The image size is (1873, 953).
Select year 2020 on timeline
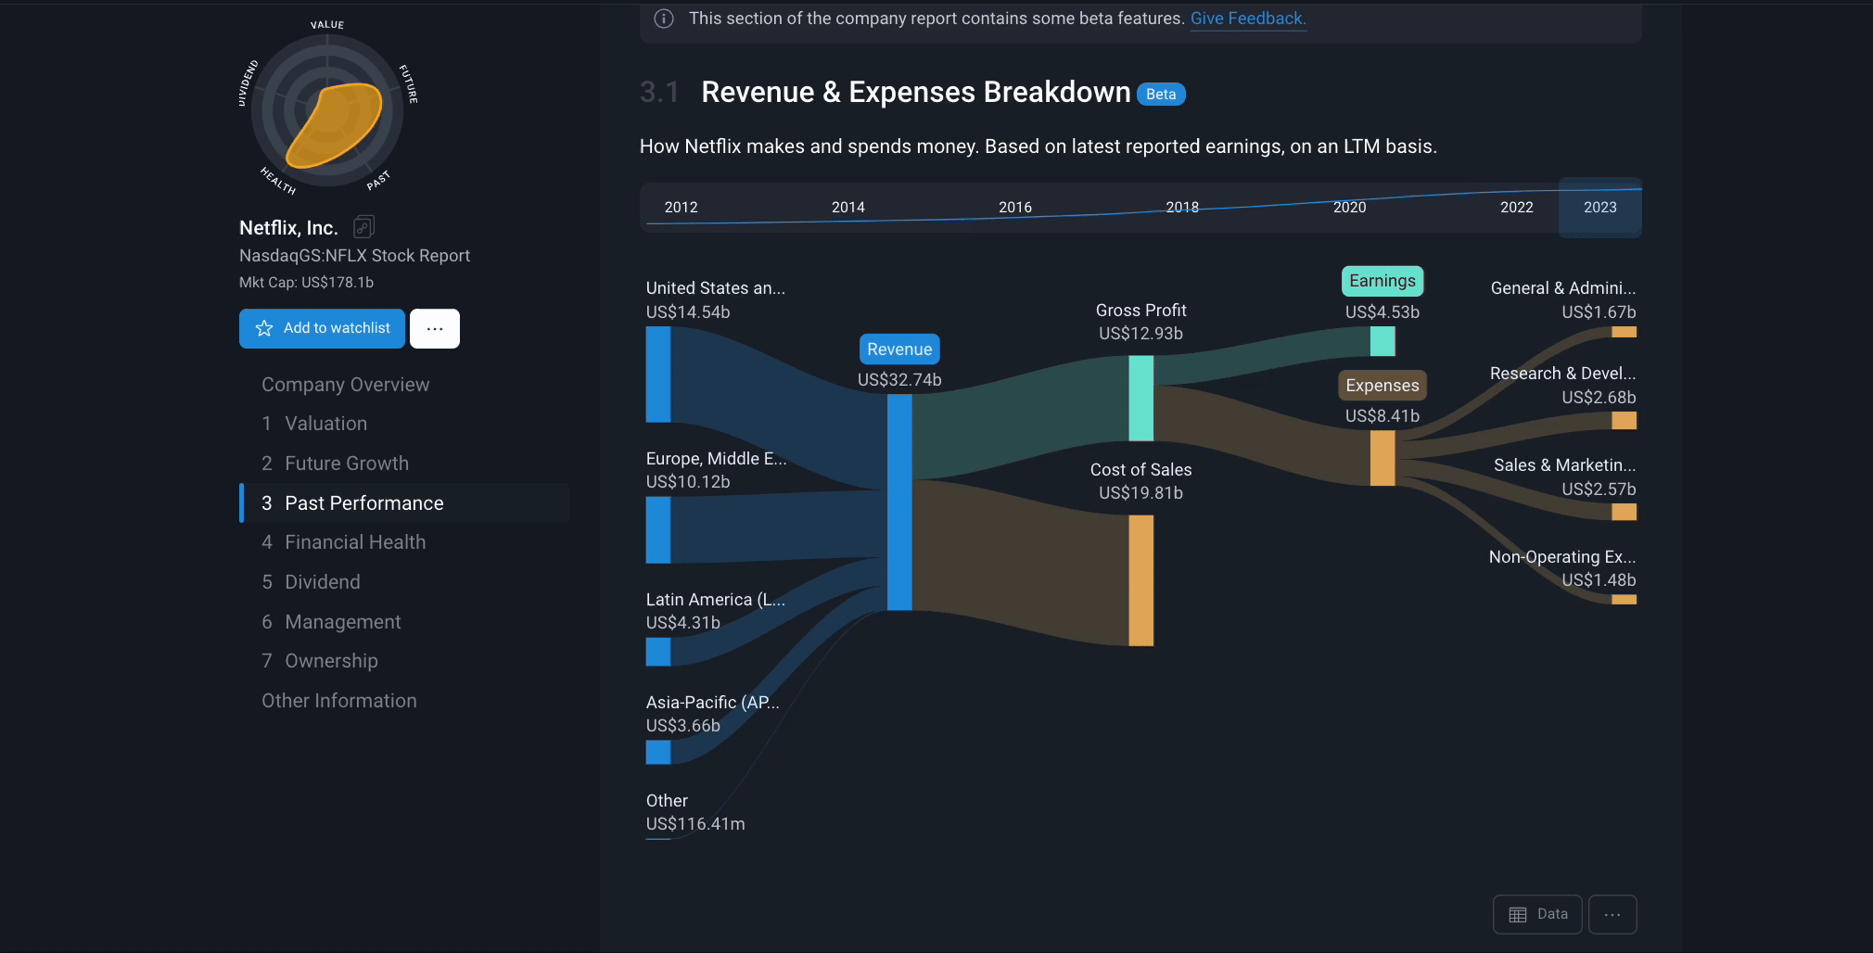[1349, 208]
